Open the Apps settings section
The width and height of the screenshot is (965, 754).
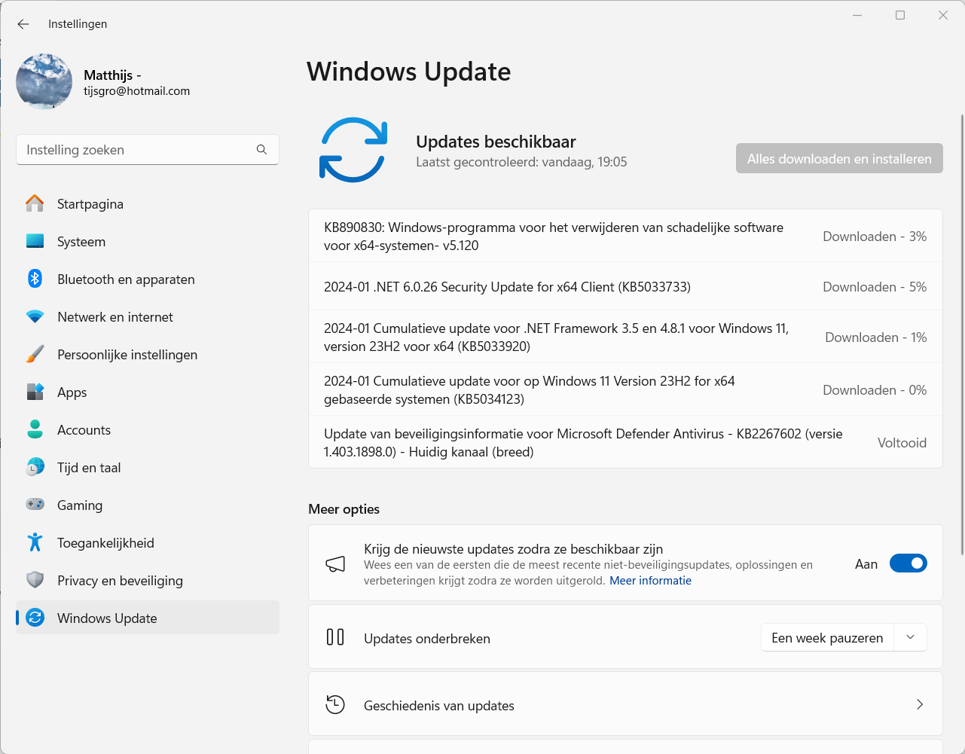tap(72, 392)
